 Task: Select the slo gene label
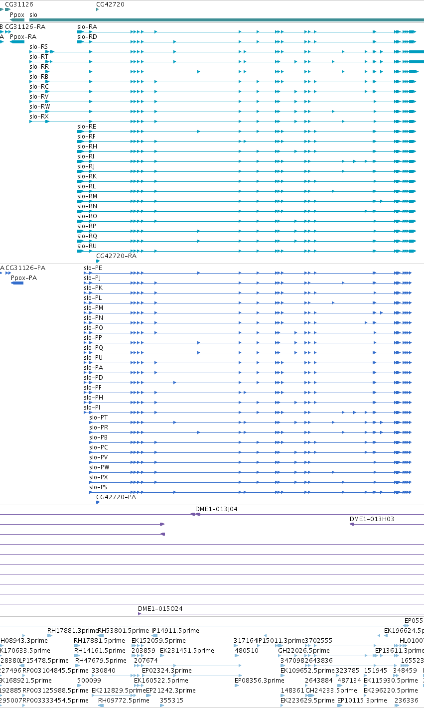pyautogui.click(x=33, y=15)
